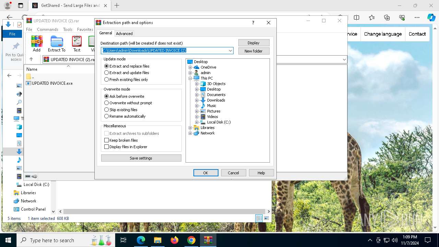Open WinRAR Commands menu
The image size is (439, 247).
click(x=48, y=30)
